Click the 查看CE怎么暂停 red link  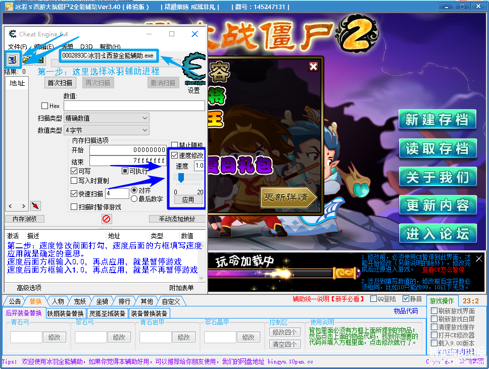(x=443, y=270)
